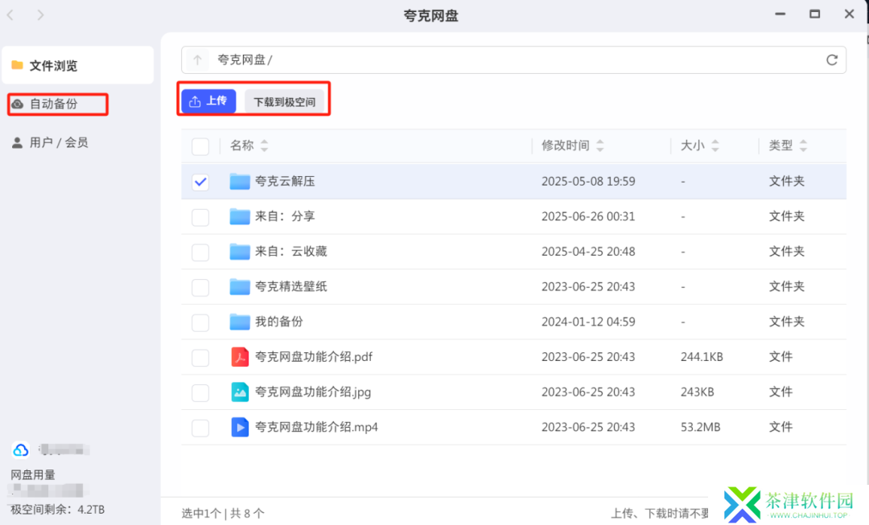Click the 上传 upload button
Image resolution: width=869 pixels, height=525 pixels.
click(208, 100)
